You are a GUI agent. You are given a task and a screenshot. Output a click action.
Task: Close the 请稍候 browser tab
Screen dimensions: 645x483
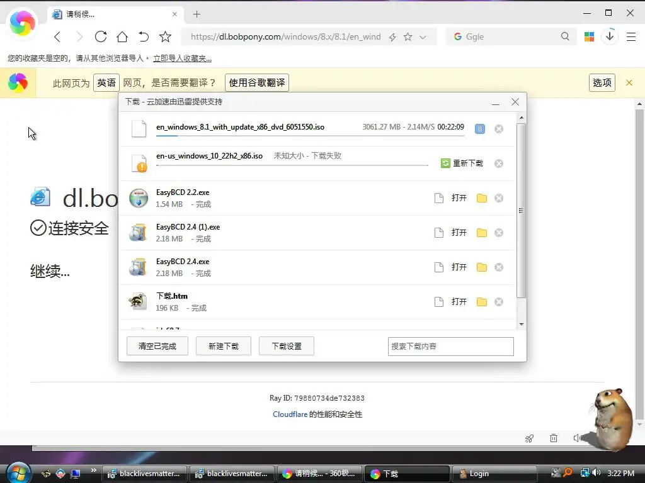tap(174, 14)
